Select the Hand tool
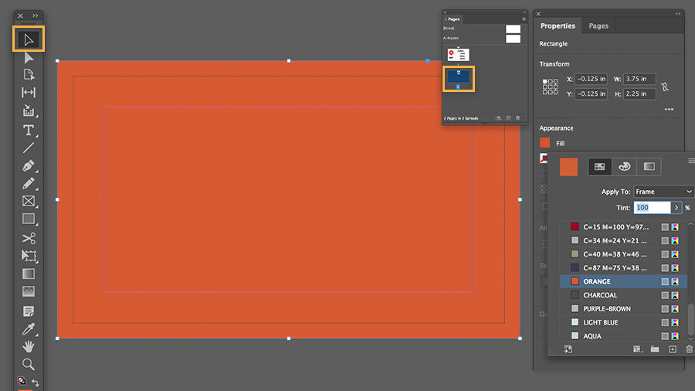 pyautogui.click(x=29, y=346)
